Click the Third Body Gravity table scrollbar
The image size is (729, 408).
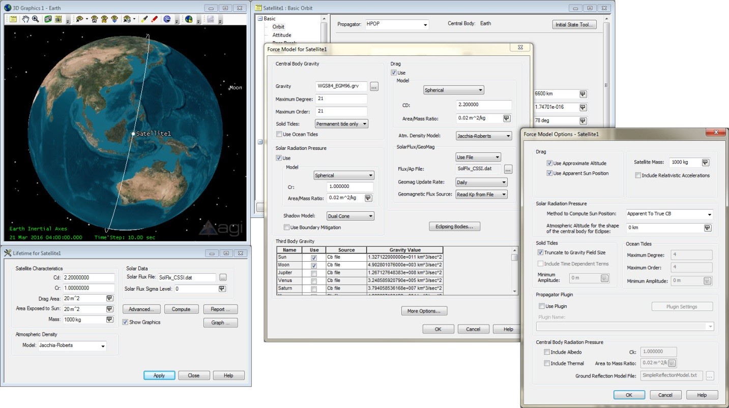point(514,270)
